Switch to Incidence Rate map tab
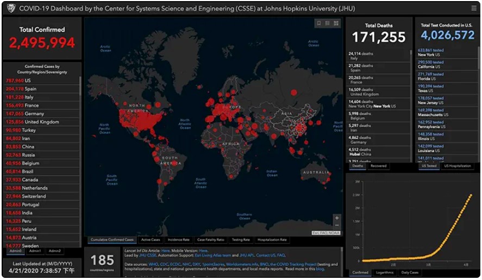 (x=178, y=240)
